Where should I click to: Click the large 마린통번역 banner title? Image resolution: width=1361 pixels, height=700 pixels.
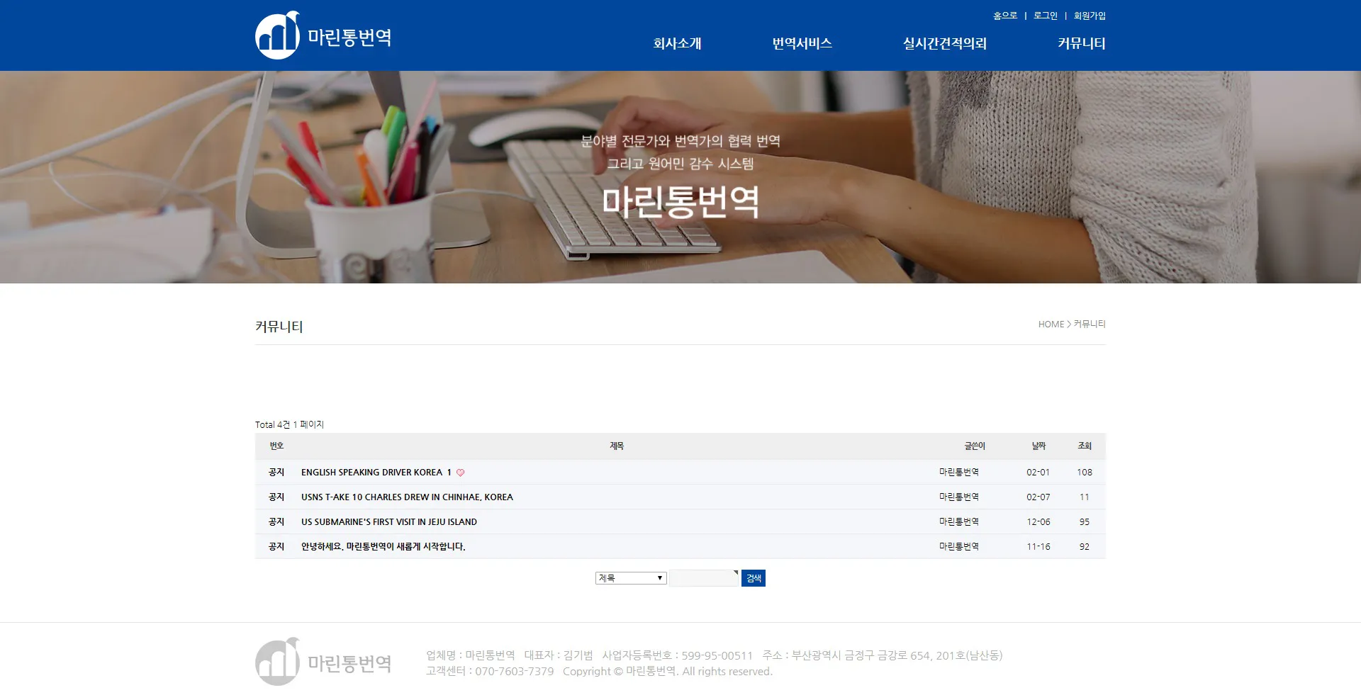click(x=680, y=202)
